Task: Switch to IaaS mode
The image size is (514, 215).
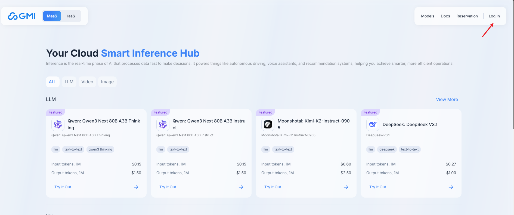Action: [71, 16]
